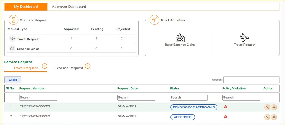The height and width of the screenshot is (125, 285).
Task: Export table using the Excel button
Action: pos(13,80)
